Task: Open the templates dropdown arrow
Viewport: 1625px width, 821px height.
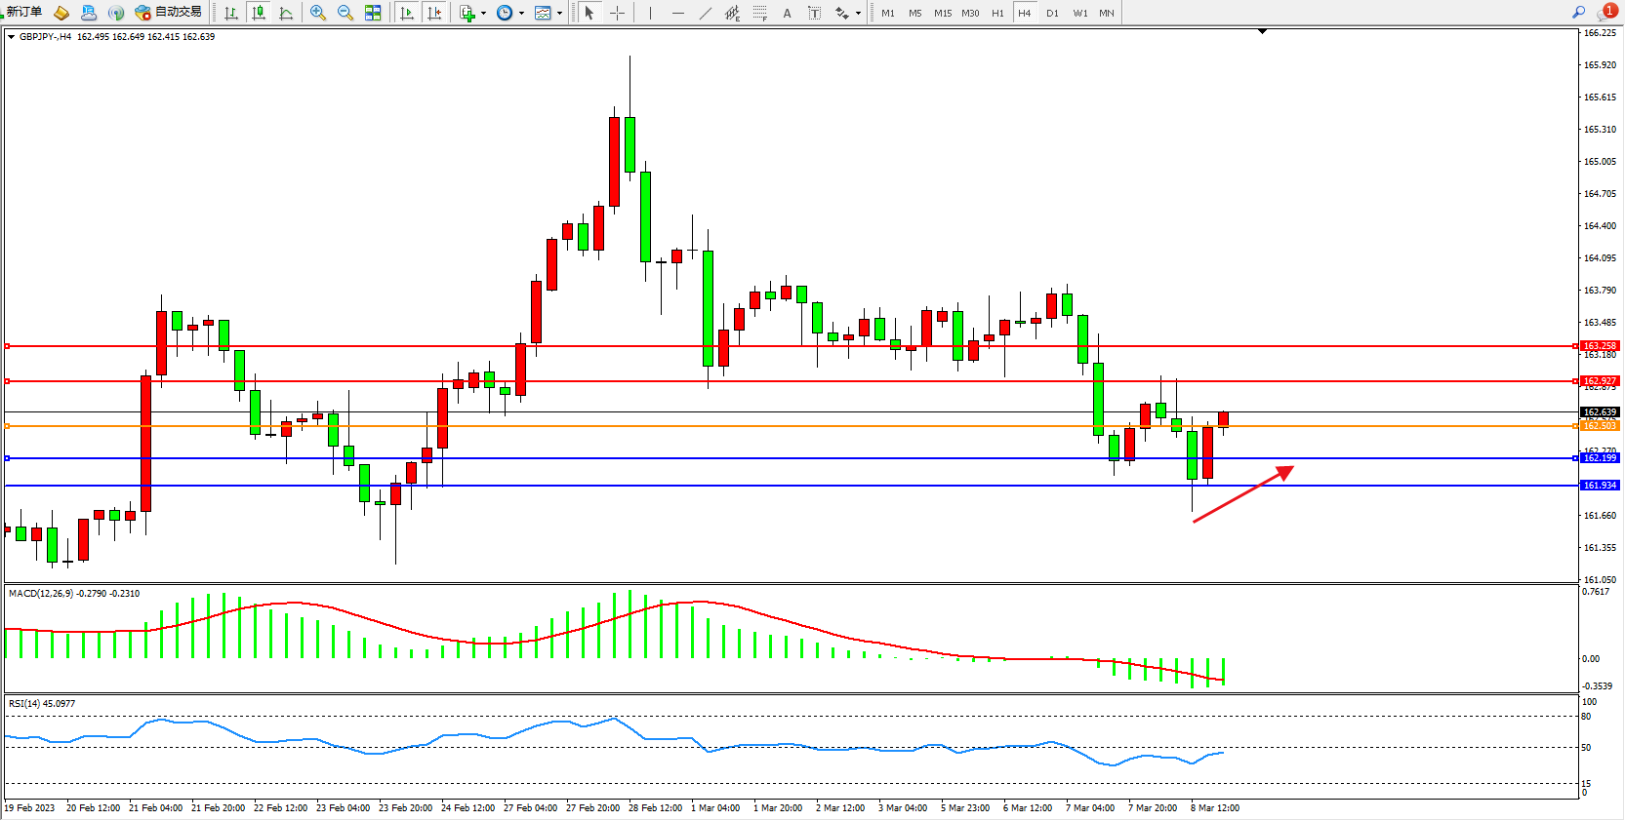Action: (559, 14)
